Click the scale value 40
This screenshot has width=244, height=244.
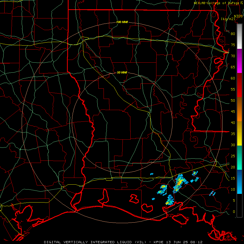point(233,123)
